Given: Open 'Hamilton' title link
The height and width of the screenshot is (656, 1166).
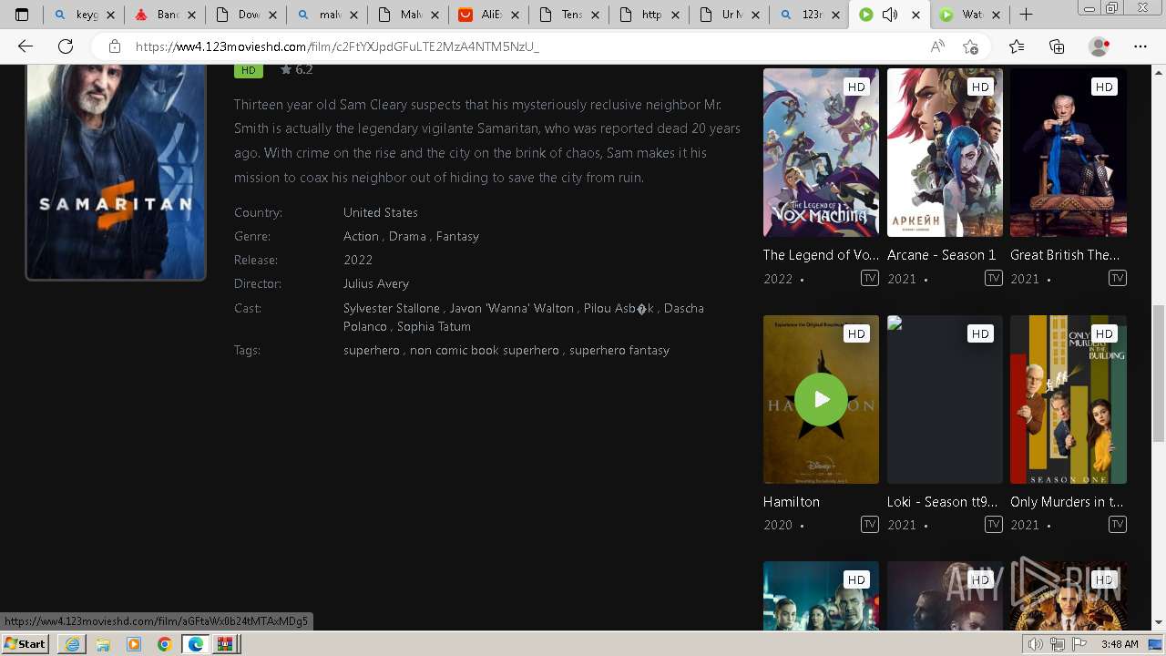Looking at the screenshot, I should (x=792, y=502).
